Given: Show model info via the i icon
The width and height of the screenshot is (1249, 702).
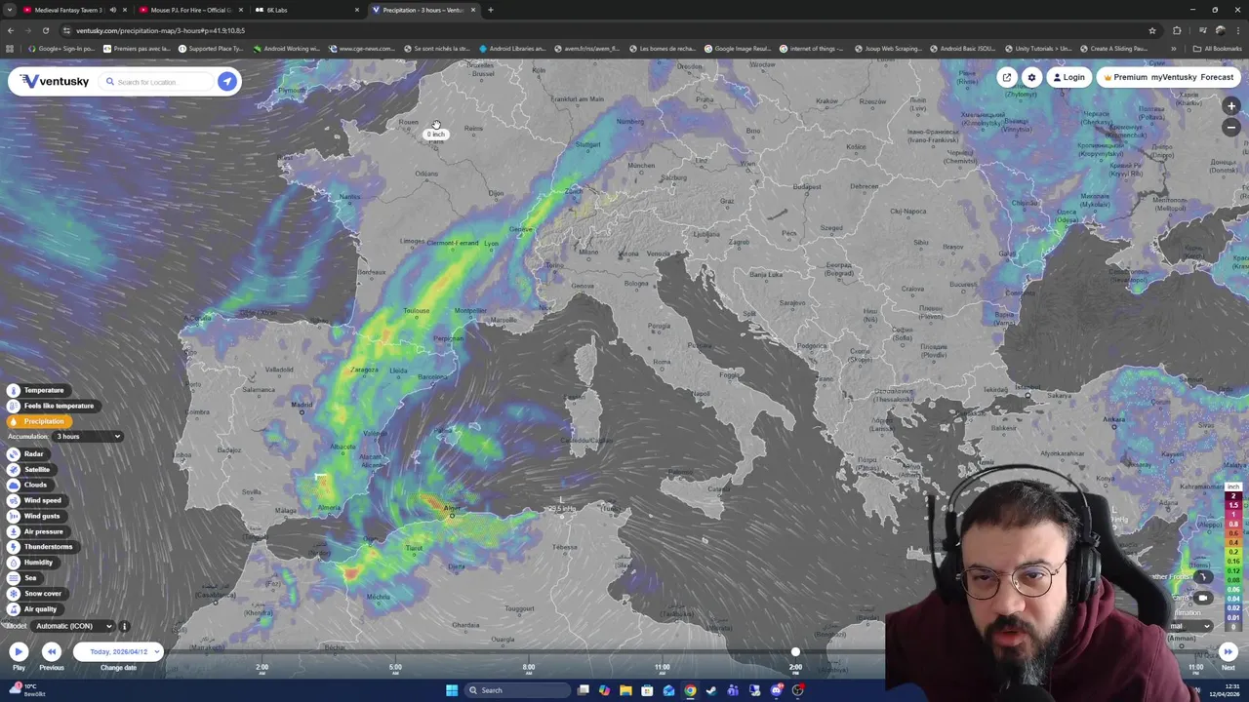Looking at the screenshot, I should click(124, 626).
